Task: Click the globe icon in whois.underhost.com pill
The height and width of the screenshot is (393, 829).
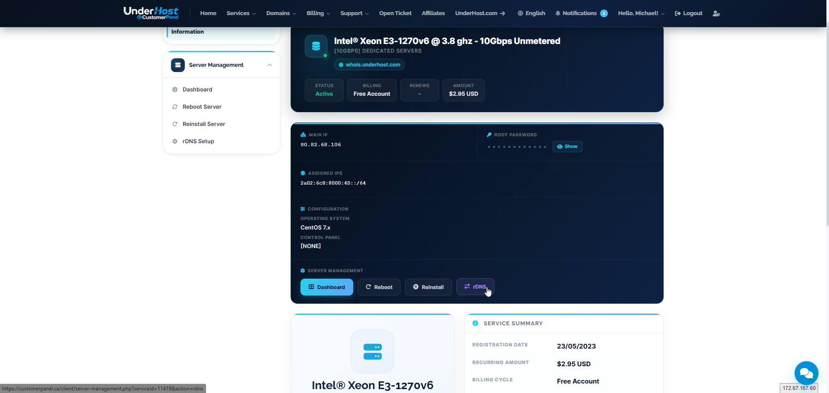Action: click(341, 65)
